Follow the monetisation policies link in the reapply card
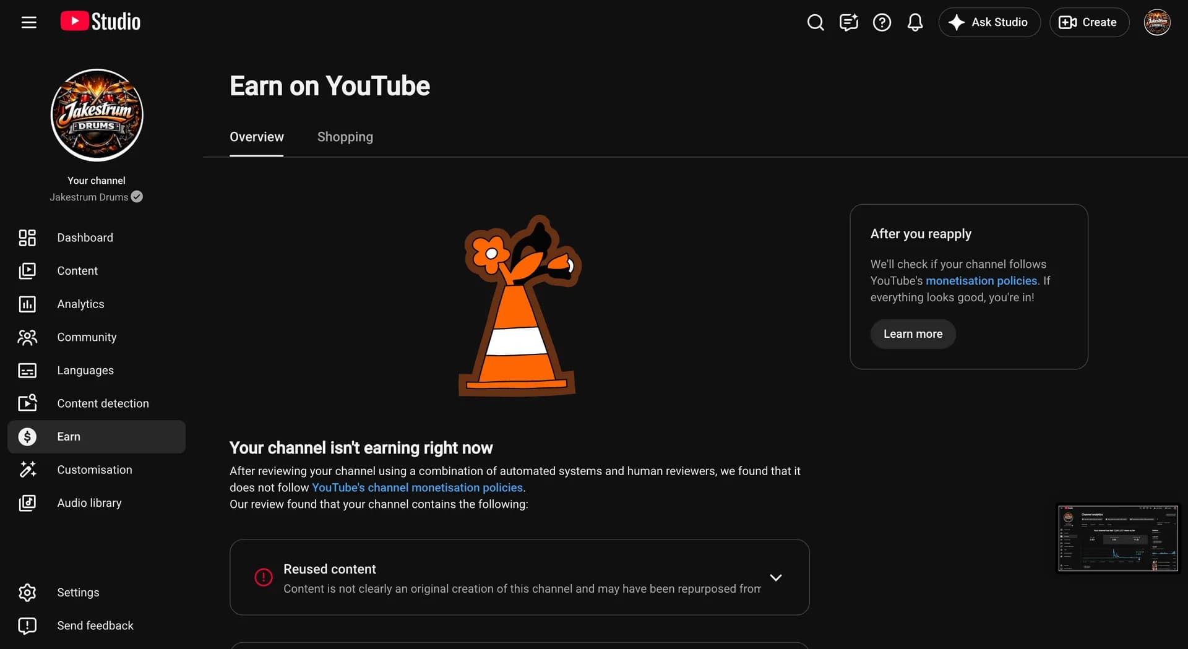Image resolution: width=1188 pixels, height=649 pixels. coord(981,281)
